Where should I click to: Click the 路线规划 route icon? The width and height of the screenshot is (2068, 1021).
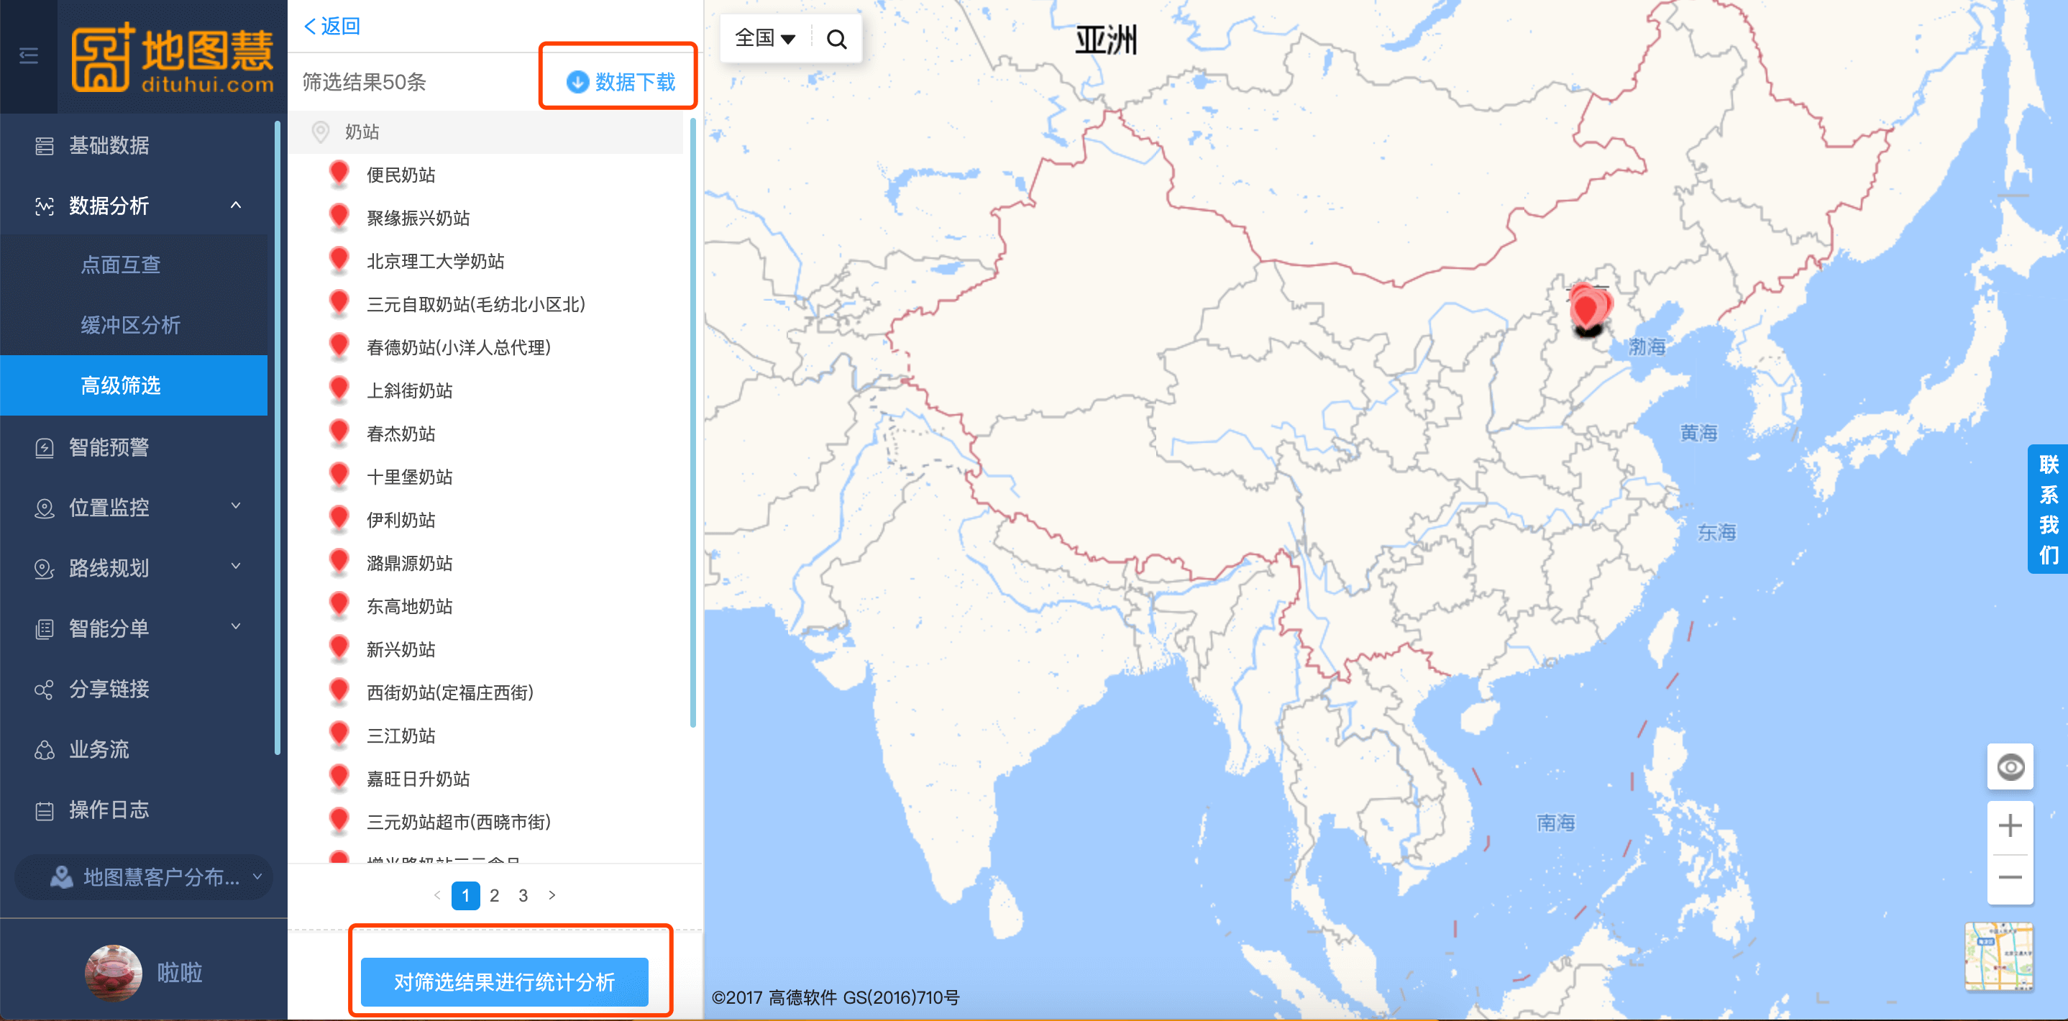[44, 569]
